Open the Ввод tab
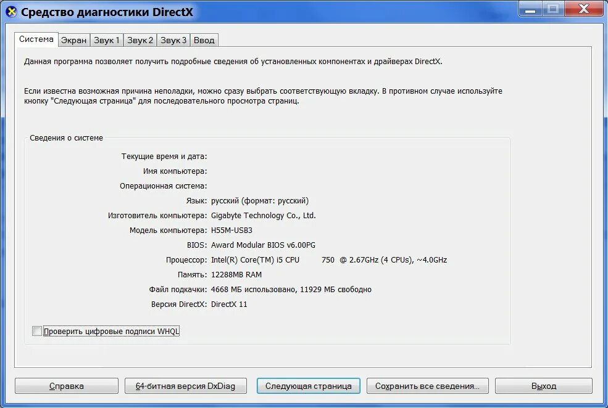The width and height of the screenshot is (608, 408). pyautogui.click(x=204, y=40)
